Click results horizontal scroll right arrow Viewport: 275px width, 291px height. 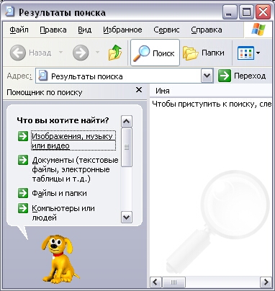pos(266,282)
